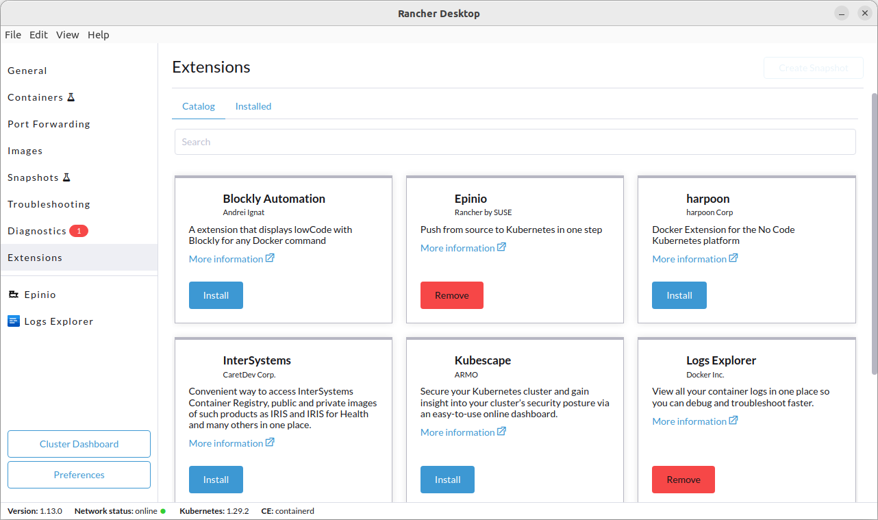Click external-link icon on Blockly Automation card
Screen dimensions: 878x520
[x=270, y=258]
